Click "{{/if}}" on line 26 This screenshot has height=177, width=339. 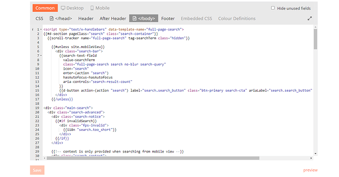pos(62,138)
